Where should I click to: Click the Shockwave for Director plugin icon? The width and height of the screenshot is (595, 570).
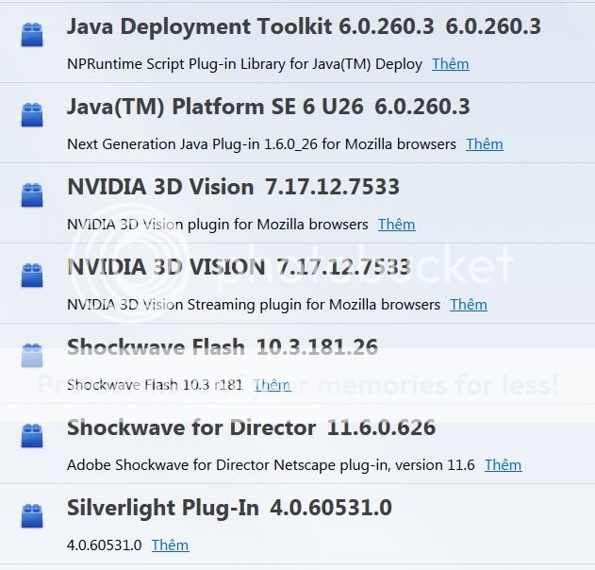[32, 435]
